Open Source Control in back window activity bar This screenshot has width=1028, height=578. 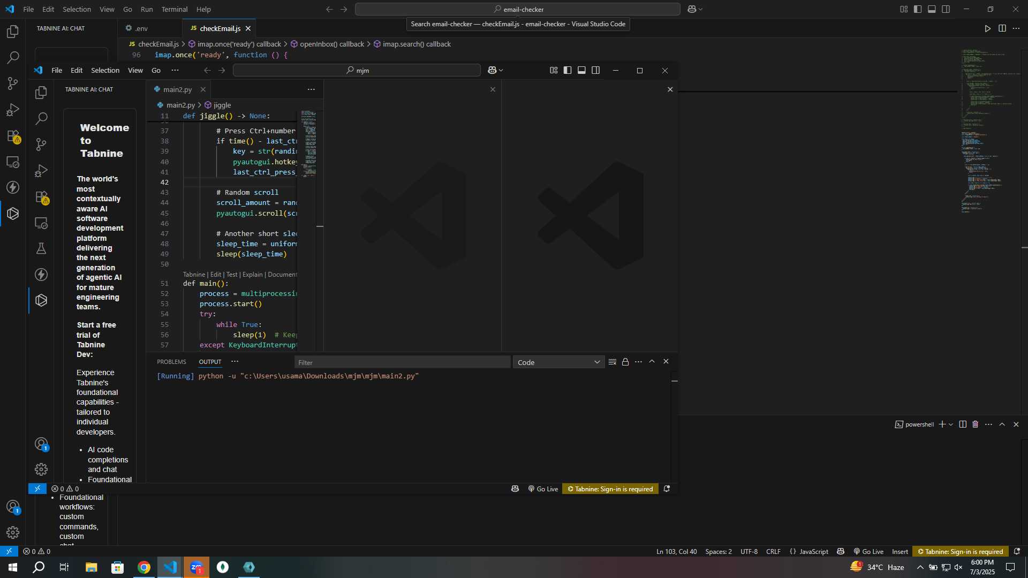[x=13, y=83]
